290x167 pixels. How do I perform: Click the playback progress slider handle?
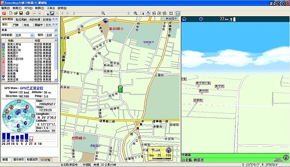(74, 13)
